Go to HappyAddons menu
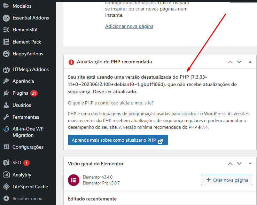Screen dimensions: 257x205 tap(28, 54)
